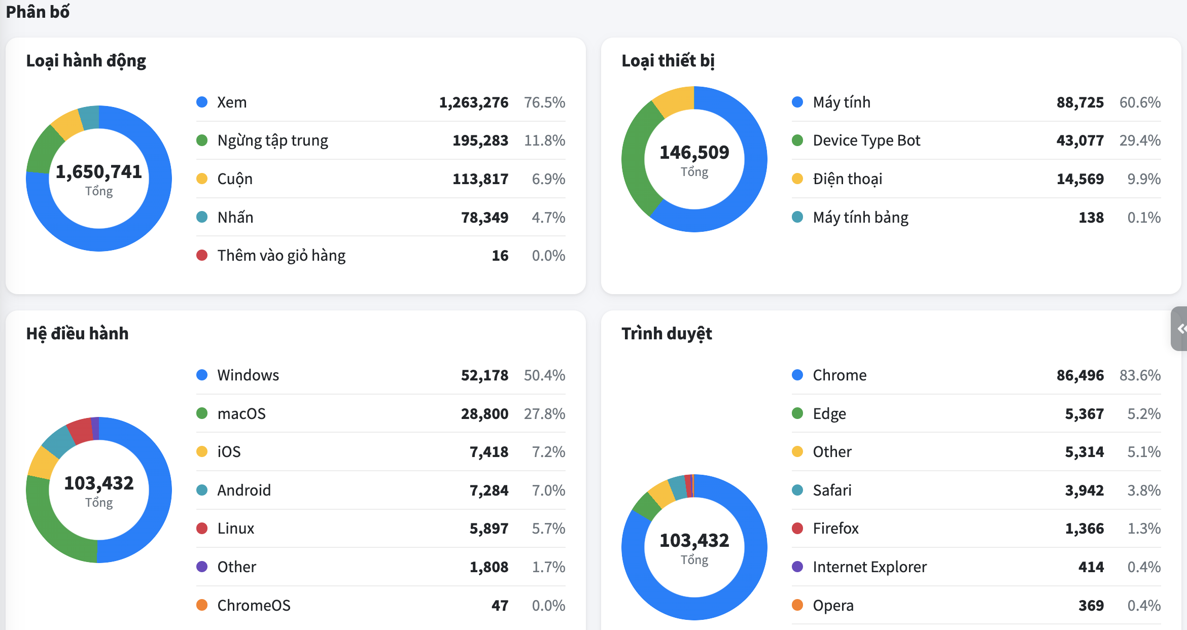Click the browser donut chart center

694,547
